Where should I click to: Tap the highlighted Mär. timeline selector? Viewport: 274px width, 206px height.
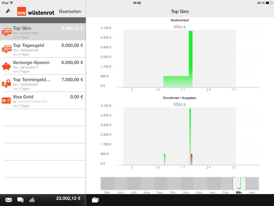point(239,184)
